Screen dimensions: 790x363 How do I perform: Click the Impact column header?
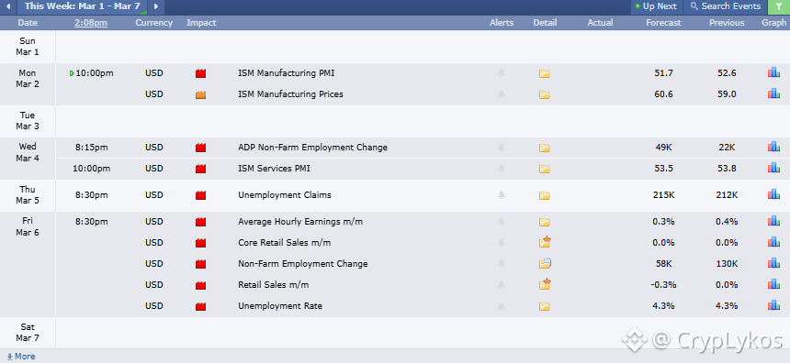click(201, 23)
